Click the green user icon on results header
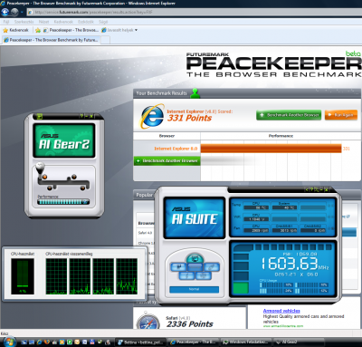This screenshot has height=347, width=362. click(195, 93)
